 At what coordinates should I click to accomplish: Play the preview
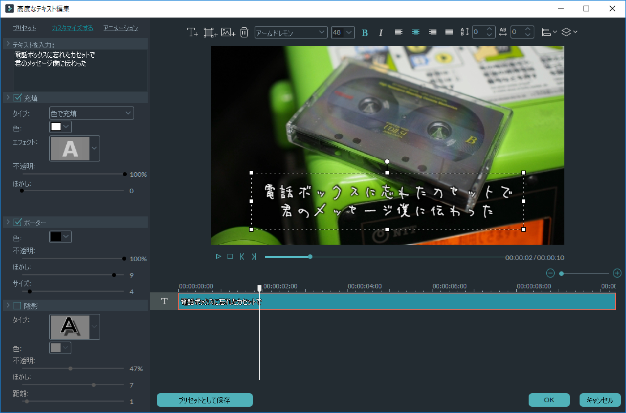pos(218,257)
